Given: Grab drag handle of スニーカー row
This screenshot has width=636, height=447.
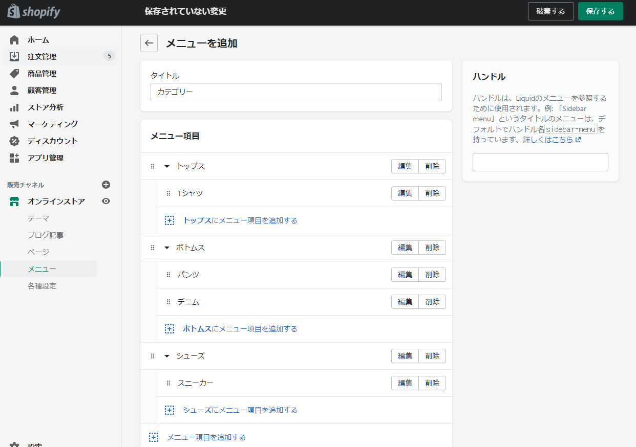Looking at the screenshot, I should 168,383.
